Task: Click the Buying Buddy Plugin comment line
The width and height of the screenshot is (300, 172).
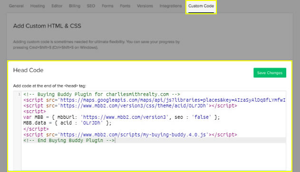Action: [x=102, y=94]
